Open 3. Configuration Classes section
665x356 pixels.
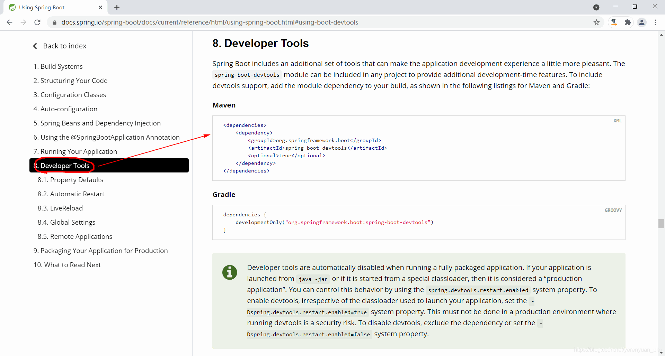70,95
